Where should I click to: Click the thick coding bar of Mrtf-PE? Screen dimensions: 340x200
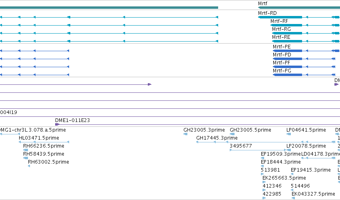click(287, 51)
